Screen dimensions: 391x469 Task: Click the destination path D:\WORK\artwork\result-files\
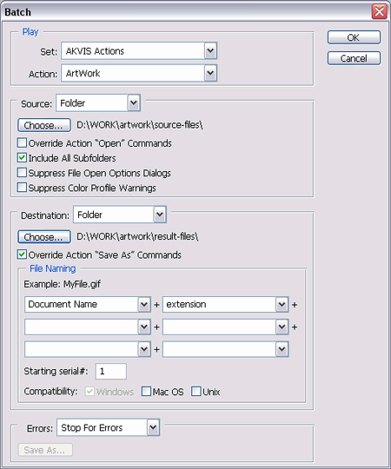(137, 236)
